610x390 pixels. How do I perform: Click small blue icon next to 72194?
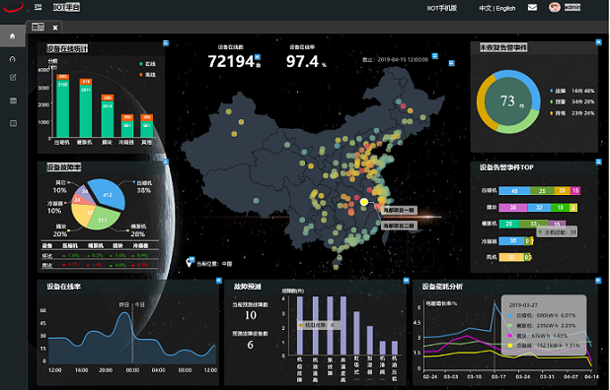(x=258, y=57)
